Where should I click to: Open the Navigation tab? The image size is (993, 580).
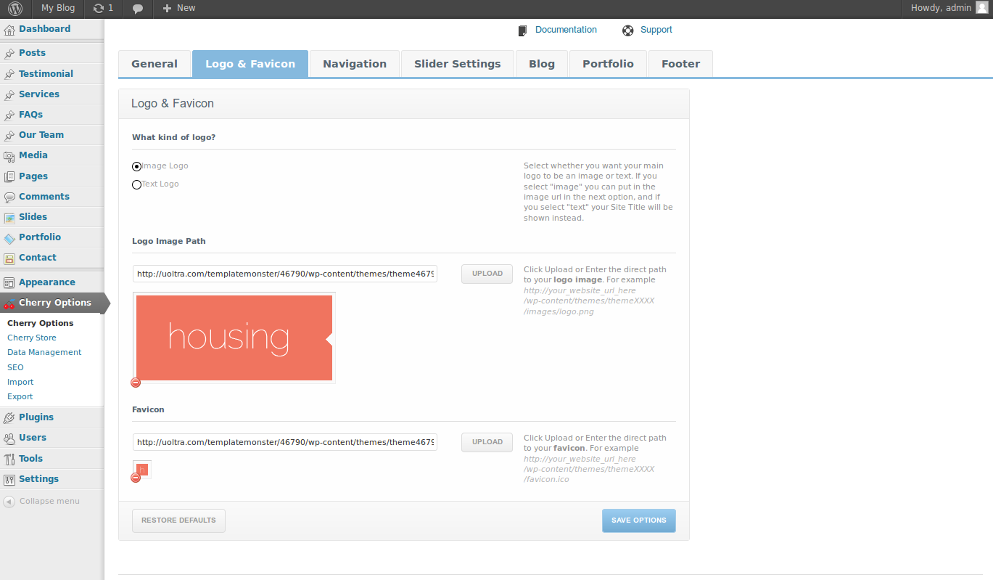point(354,64)
